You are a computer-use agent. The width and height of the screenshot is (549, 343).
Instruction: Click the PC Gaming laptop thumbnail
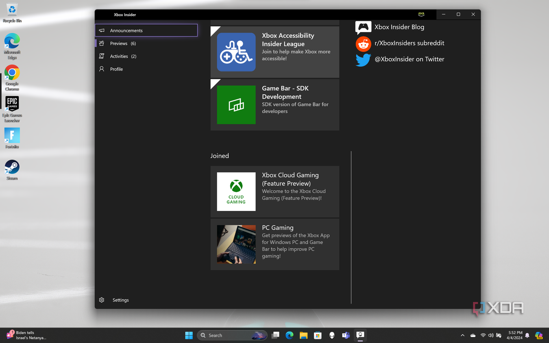click(x=236, y=244)
